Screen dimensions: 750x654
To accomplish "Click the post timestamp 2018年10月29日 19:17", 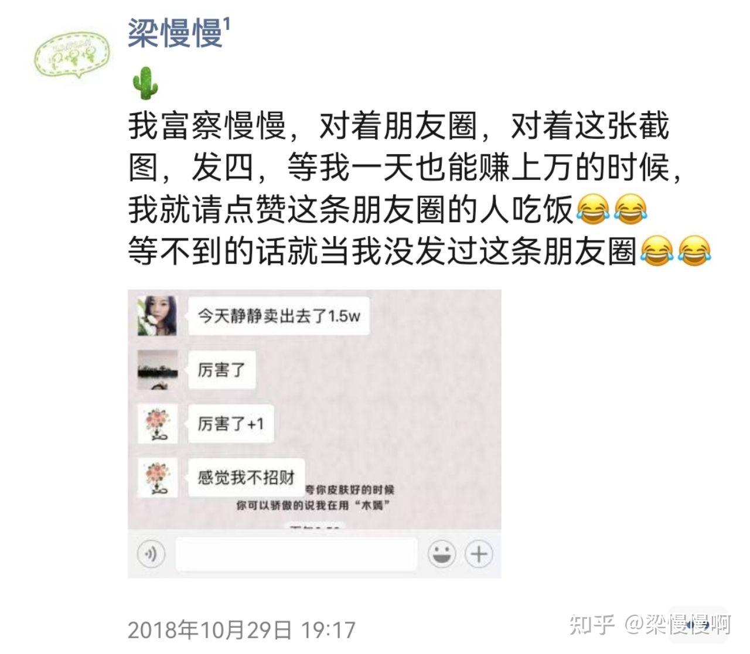I will tap(241, 630).
